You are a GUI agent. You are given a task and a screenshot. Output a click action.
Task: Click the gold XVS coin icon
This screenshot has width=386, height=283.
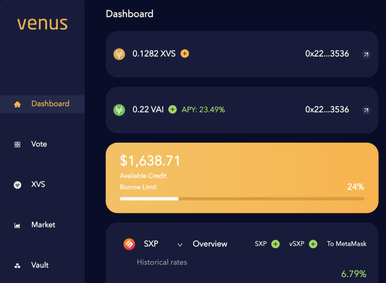[119, 54]
